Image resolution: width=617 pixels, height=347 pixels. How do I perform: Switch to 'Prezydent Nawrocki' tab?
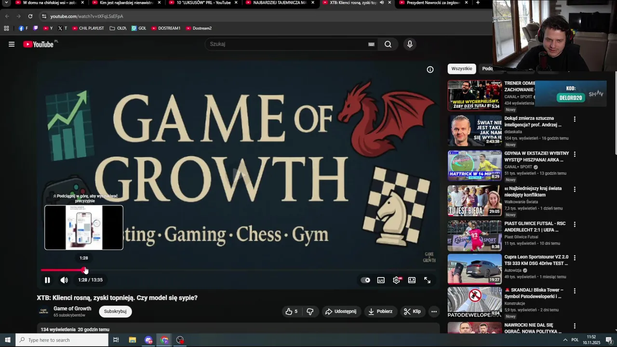pyautogui.click(x=433, y=3)
